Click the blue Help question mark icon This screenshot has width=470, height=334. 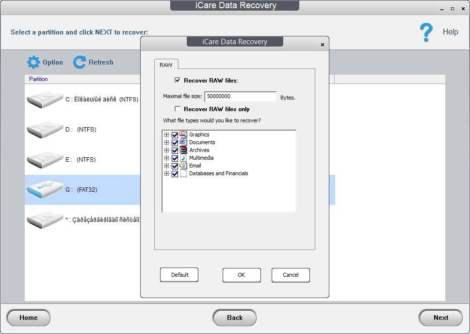pos(426,32)
